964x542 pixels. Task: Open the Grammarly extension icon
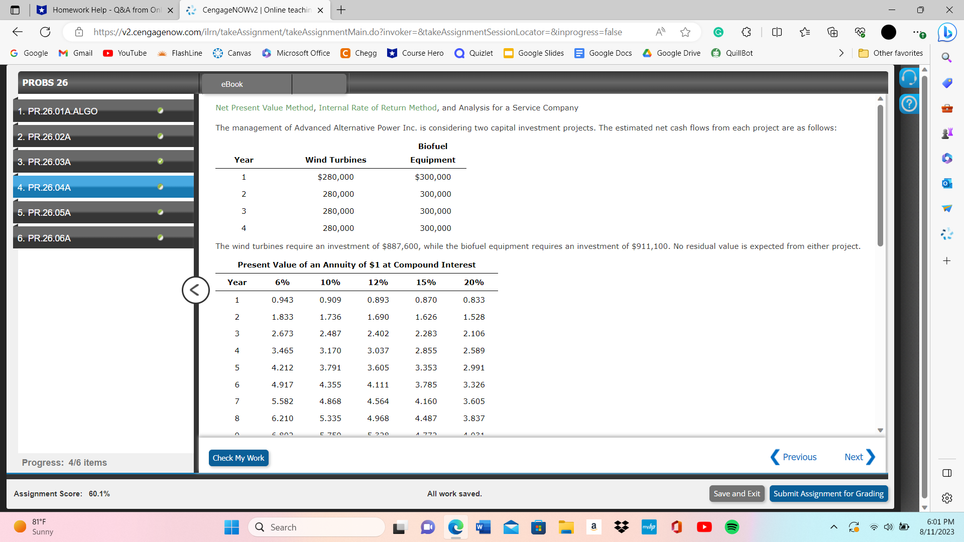click(718, 32)
